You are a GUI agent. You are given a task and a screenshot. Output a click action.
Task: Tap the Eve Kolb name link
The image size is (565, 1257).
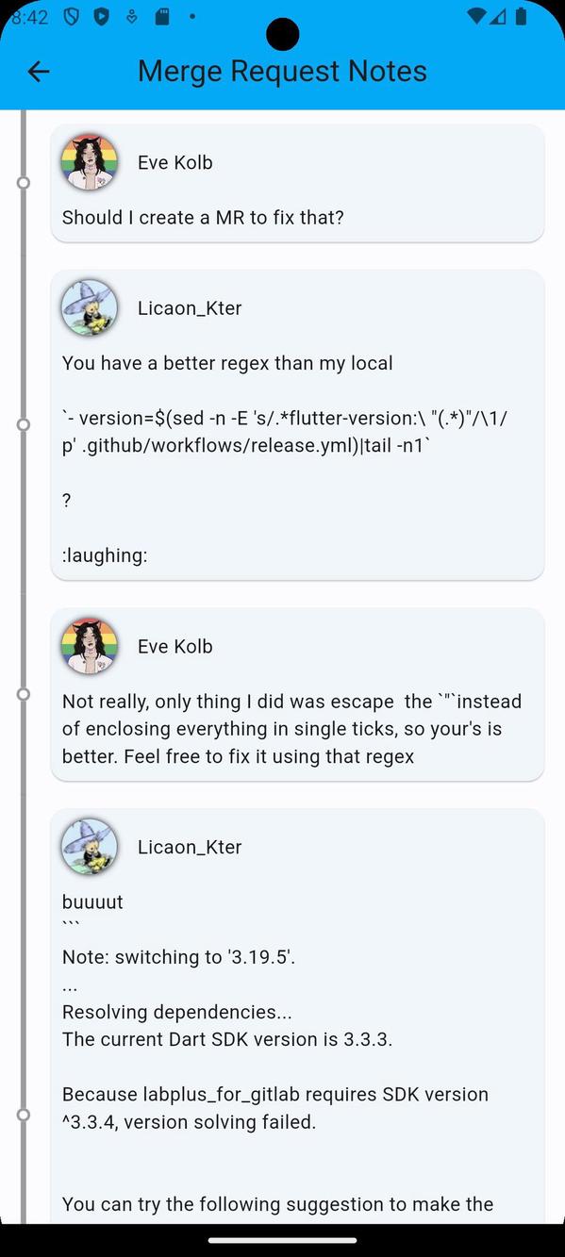pyautogui.click(x=174, y=161)
